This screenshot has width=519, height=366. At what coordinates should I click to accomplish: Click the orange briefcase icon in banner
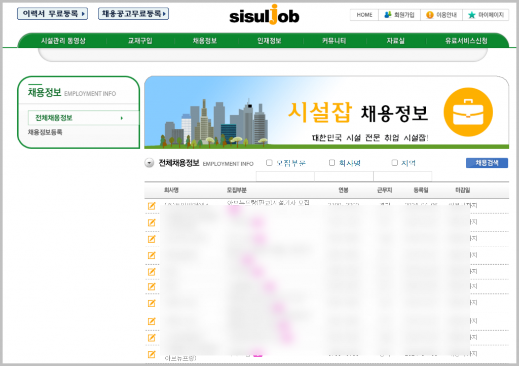coord(468,112)
